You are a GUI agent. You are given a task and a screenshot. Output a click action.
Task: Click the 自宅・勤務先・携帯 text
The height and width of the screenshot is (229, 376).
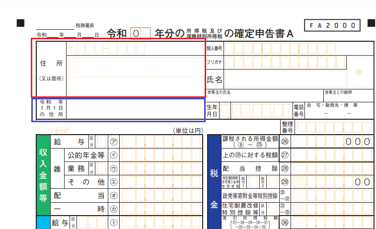[332, 105]
